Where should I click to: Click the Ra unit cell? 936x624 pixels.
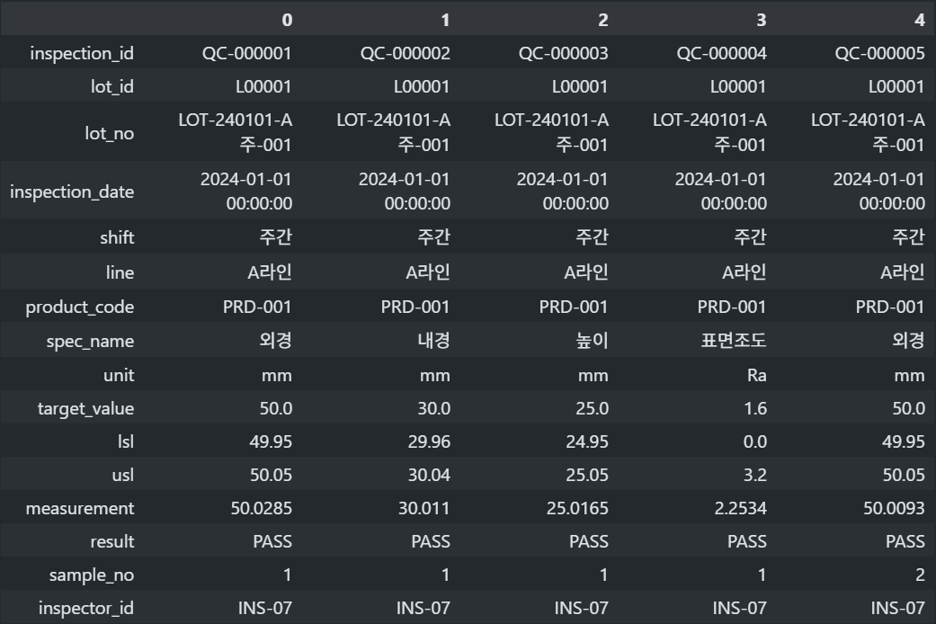click(756, 375)
